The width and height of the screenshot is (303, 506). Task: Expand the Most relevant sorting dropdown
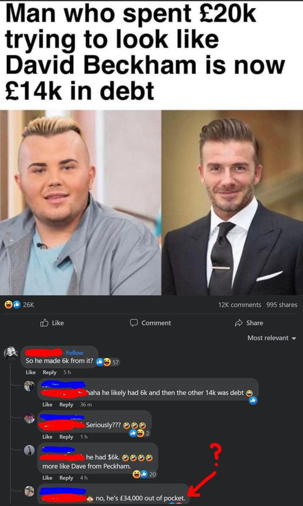tap(271, 338)
